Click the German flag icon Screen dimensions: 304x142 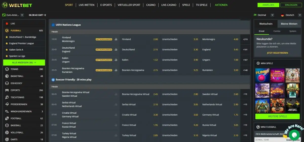282,15
